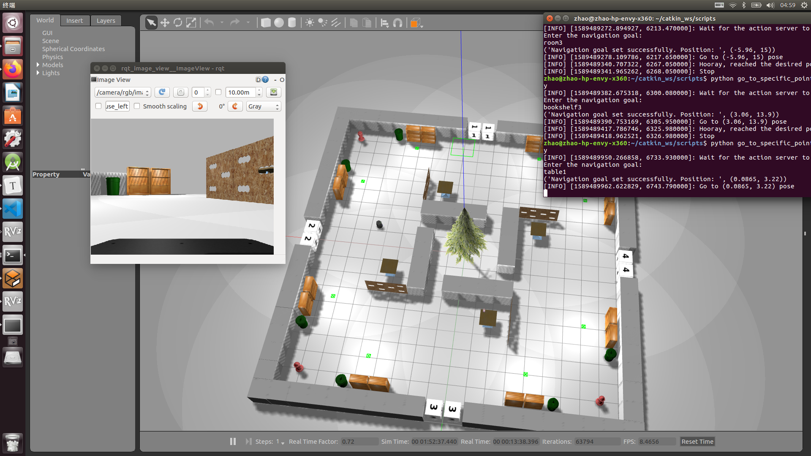This screenshot has height=456, width=811.
Task: Open the /camera/rgb image topic dropdown
Action: coord(122,92)
